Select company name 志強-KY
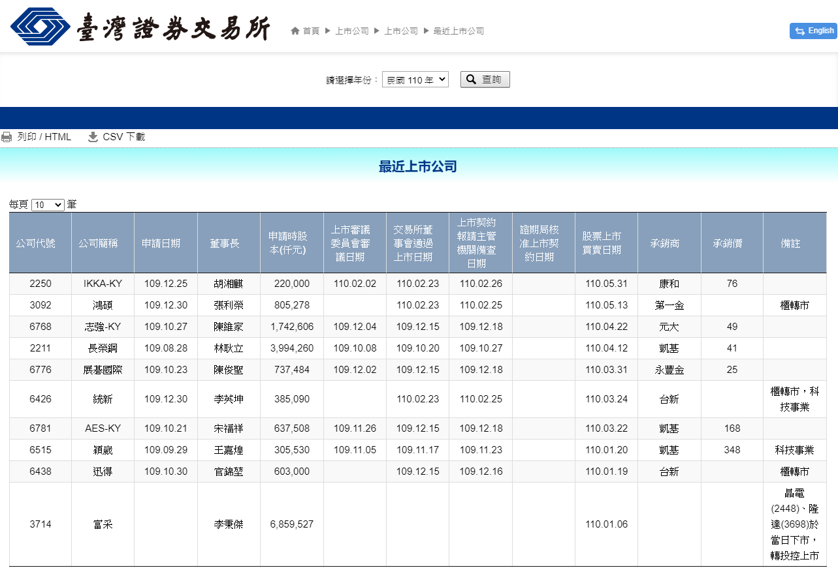The height and width of the screenshot is (568, 838). pyautogui.click(x=103, y=327)
